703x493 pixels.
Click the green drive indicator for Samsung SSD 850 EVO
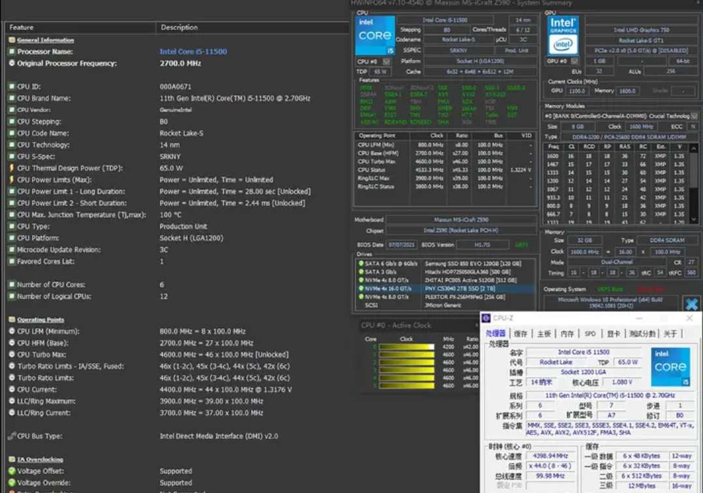click(361, 263)
